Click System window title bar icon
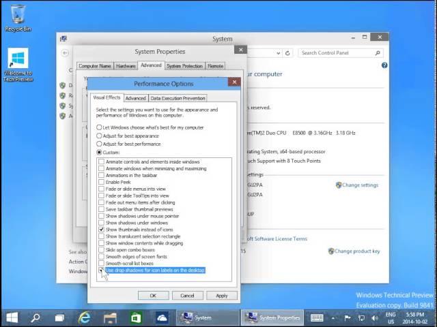The image size is (437, 327). coord(64,38)
